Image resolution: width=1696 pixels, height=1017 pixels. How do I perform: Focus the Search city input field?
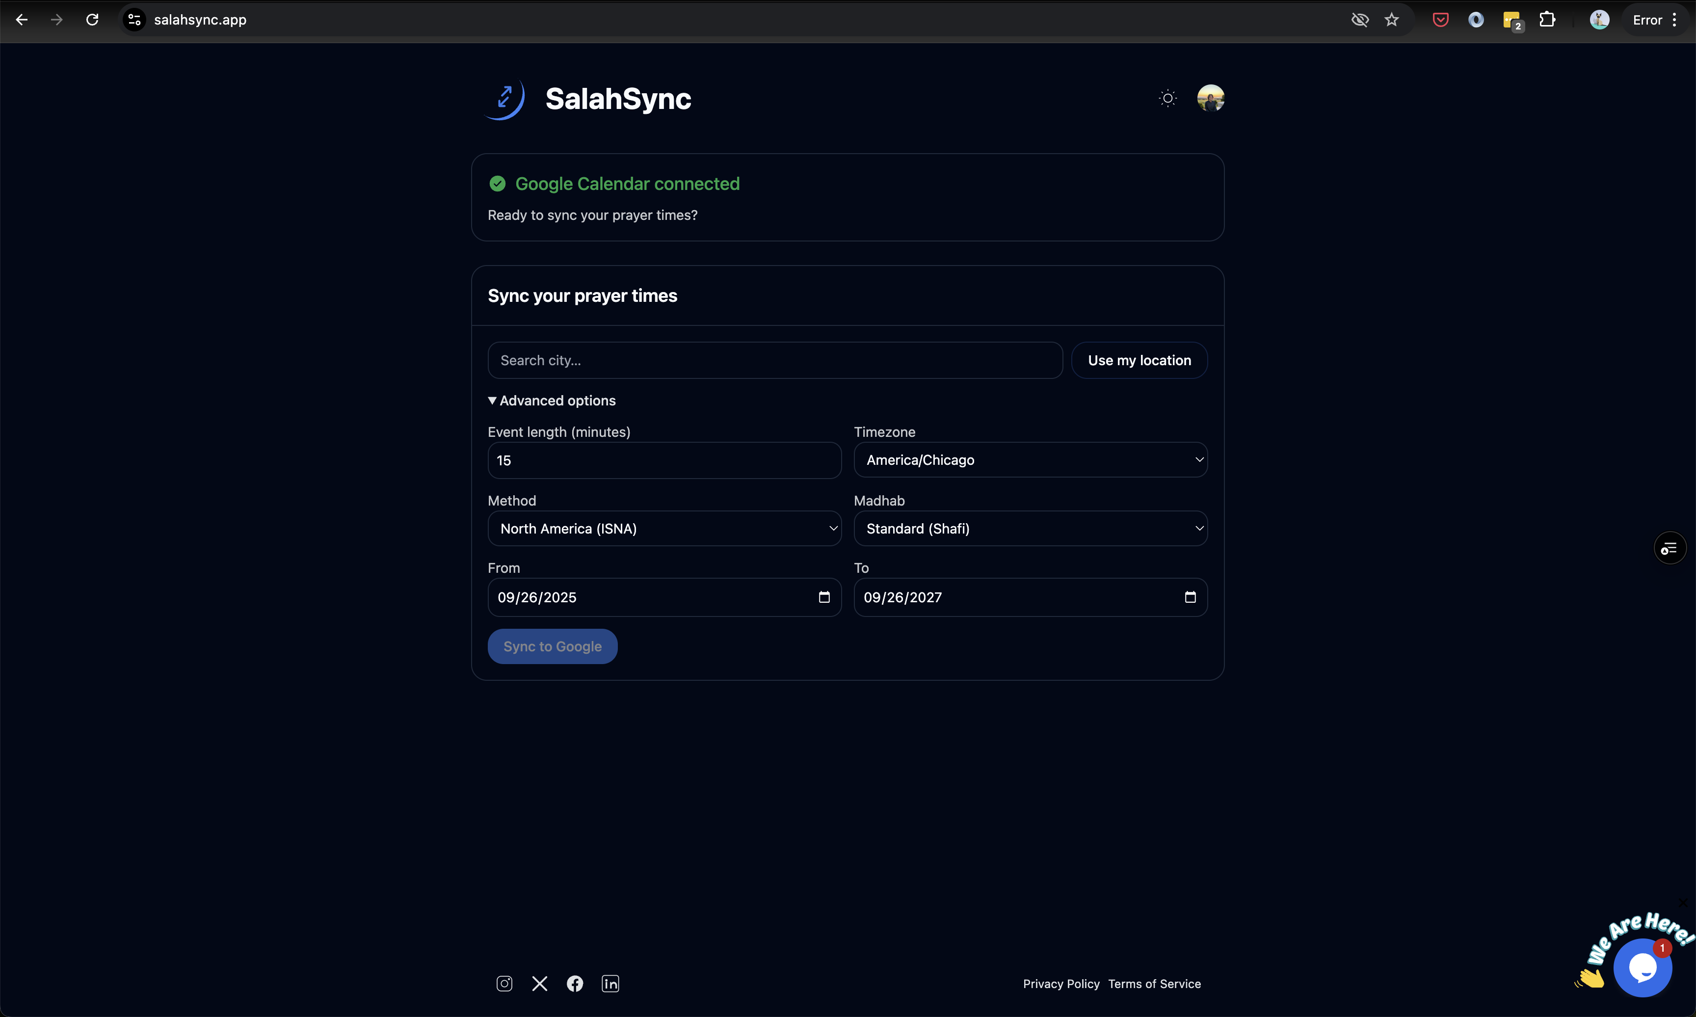pos(775,360)
